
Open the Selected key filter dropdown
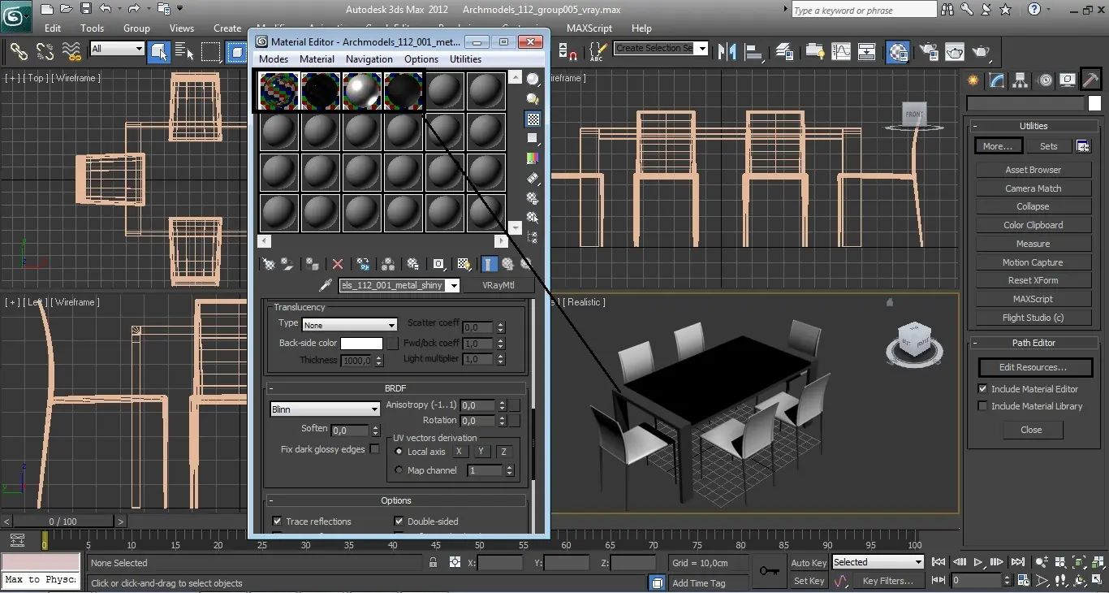[878, 562]
